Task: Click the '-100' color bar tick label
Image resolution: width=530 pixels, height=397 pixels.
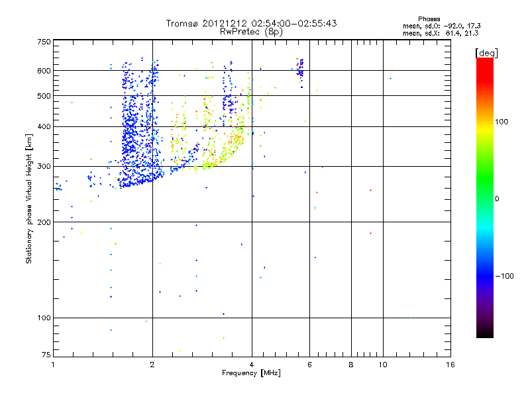Action: [x=504, y=276]
